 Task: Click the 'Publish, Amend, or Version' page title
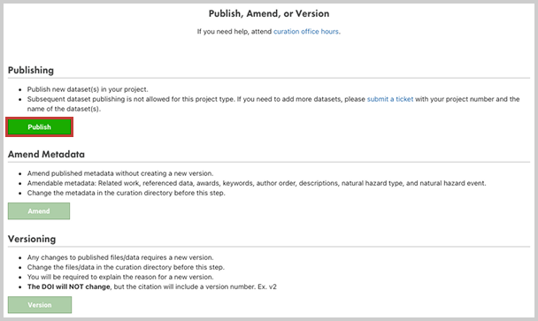click(x=269, y=14)
